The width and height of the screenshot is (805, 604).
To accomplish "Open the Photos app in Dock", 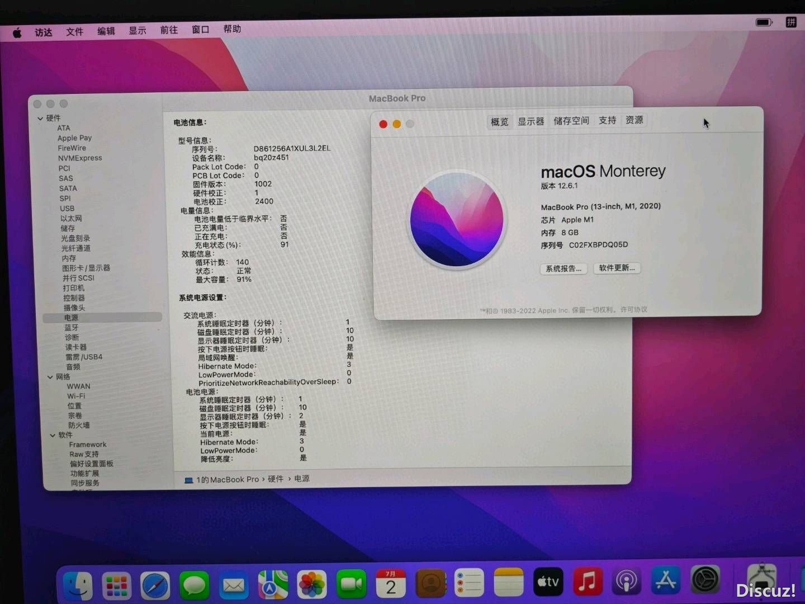I will (x=312, y=584).
